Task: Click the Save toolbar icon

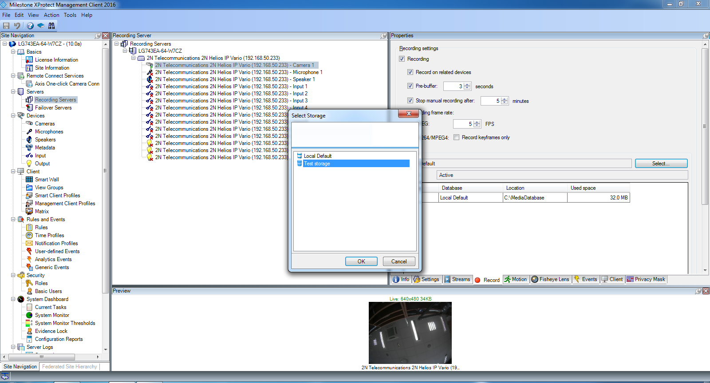Action: (x=6, y=26)
